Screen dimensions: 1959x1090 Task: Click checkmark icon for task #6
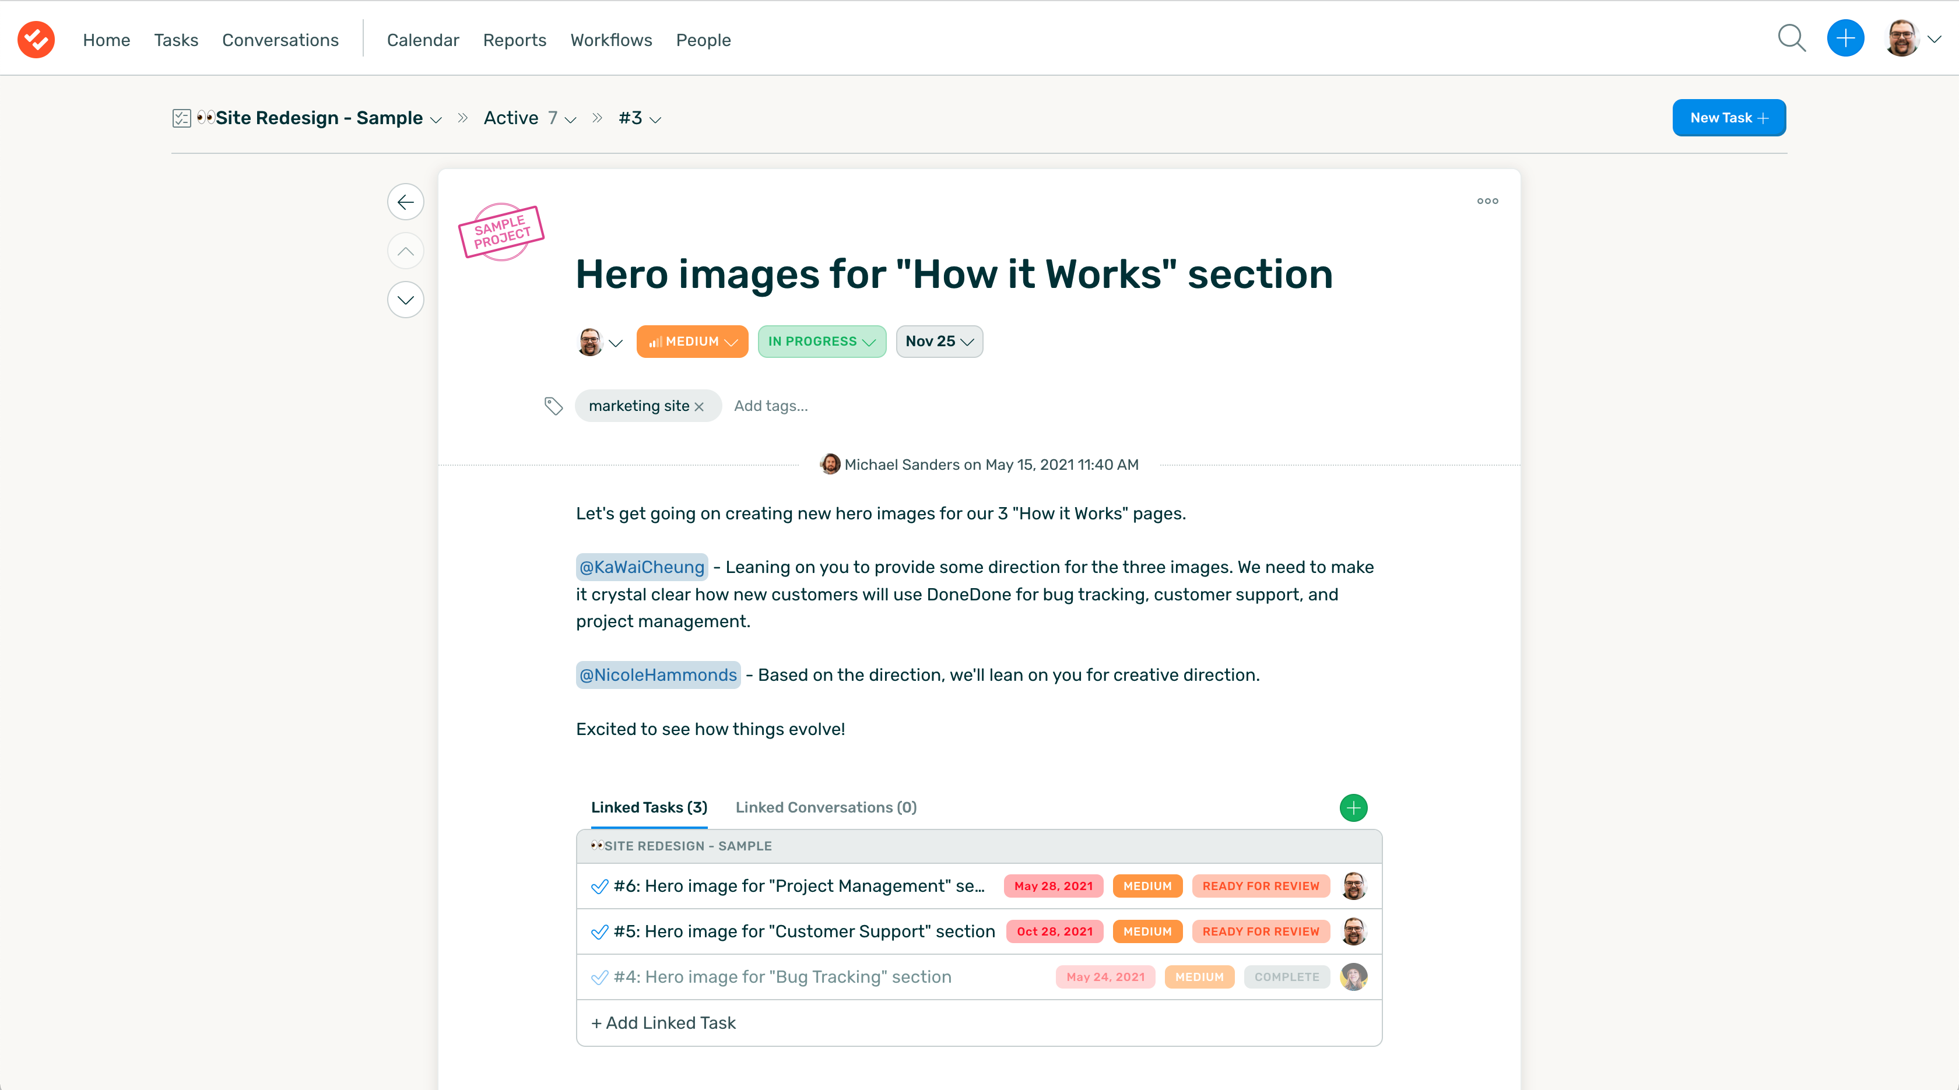(599, 887)
